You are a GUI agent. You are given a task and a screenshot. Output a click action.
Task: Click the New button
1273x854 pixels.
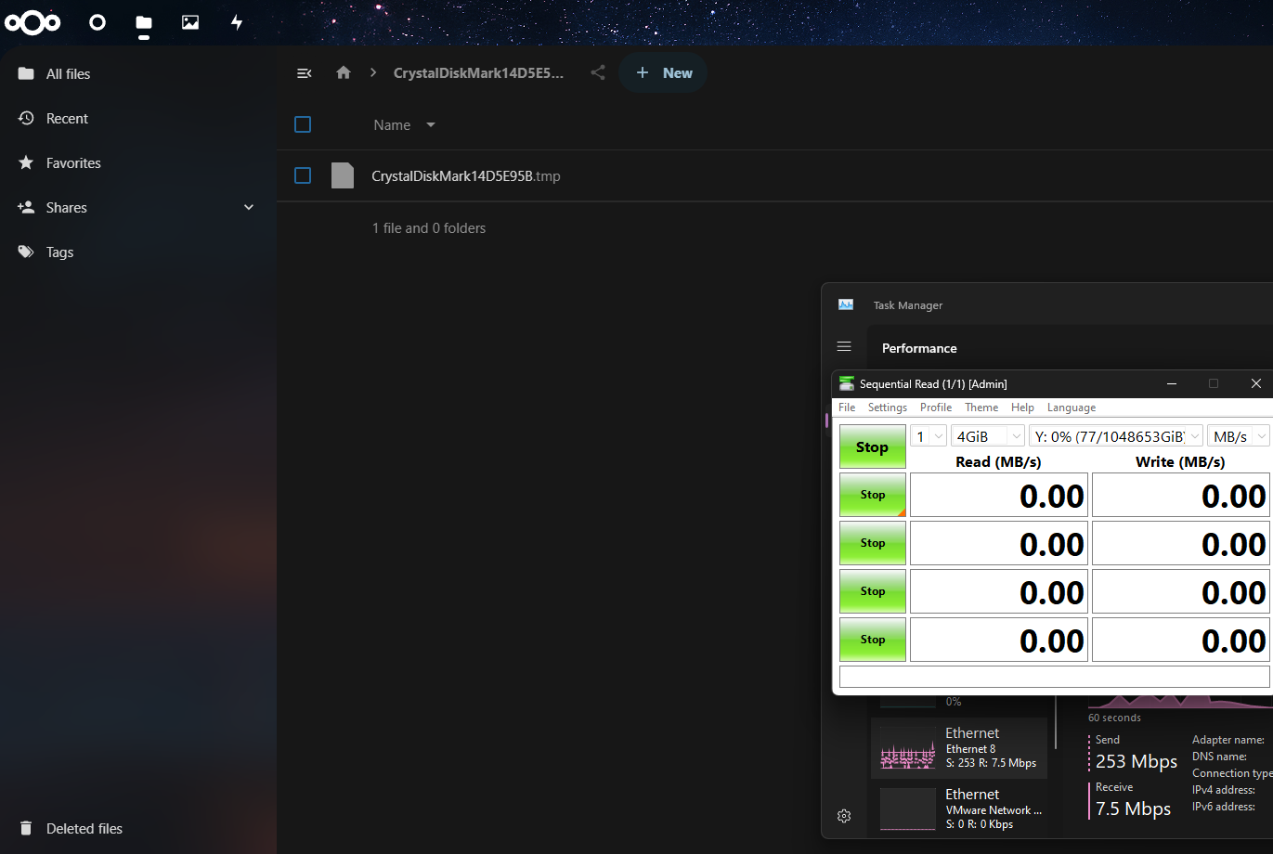pyautogui.click(x=664, y=72)
